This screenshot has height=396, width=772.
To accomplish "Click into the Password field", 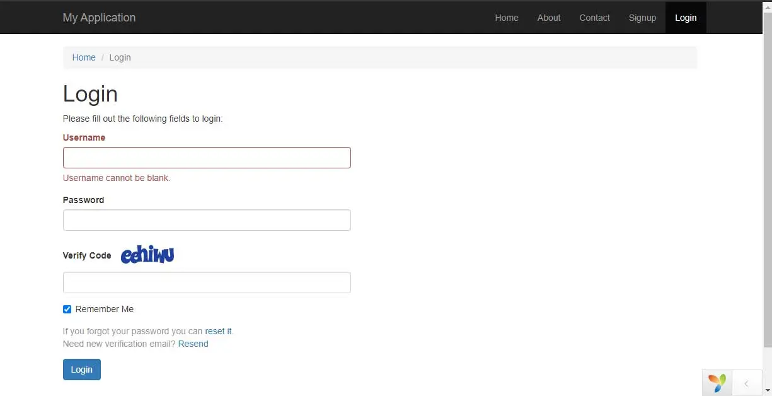I will [207, 220].
